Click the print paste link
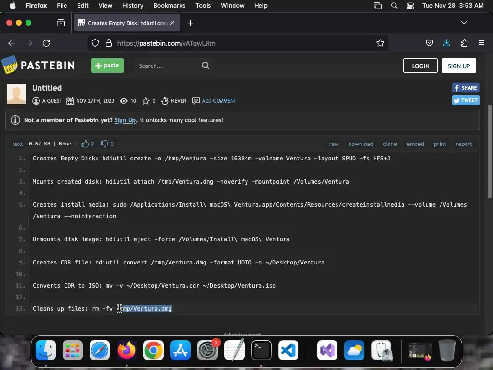The height and width of the screenshot is (370, 493). pos(440,144)
